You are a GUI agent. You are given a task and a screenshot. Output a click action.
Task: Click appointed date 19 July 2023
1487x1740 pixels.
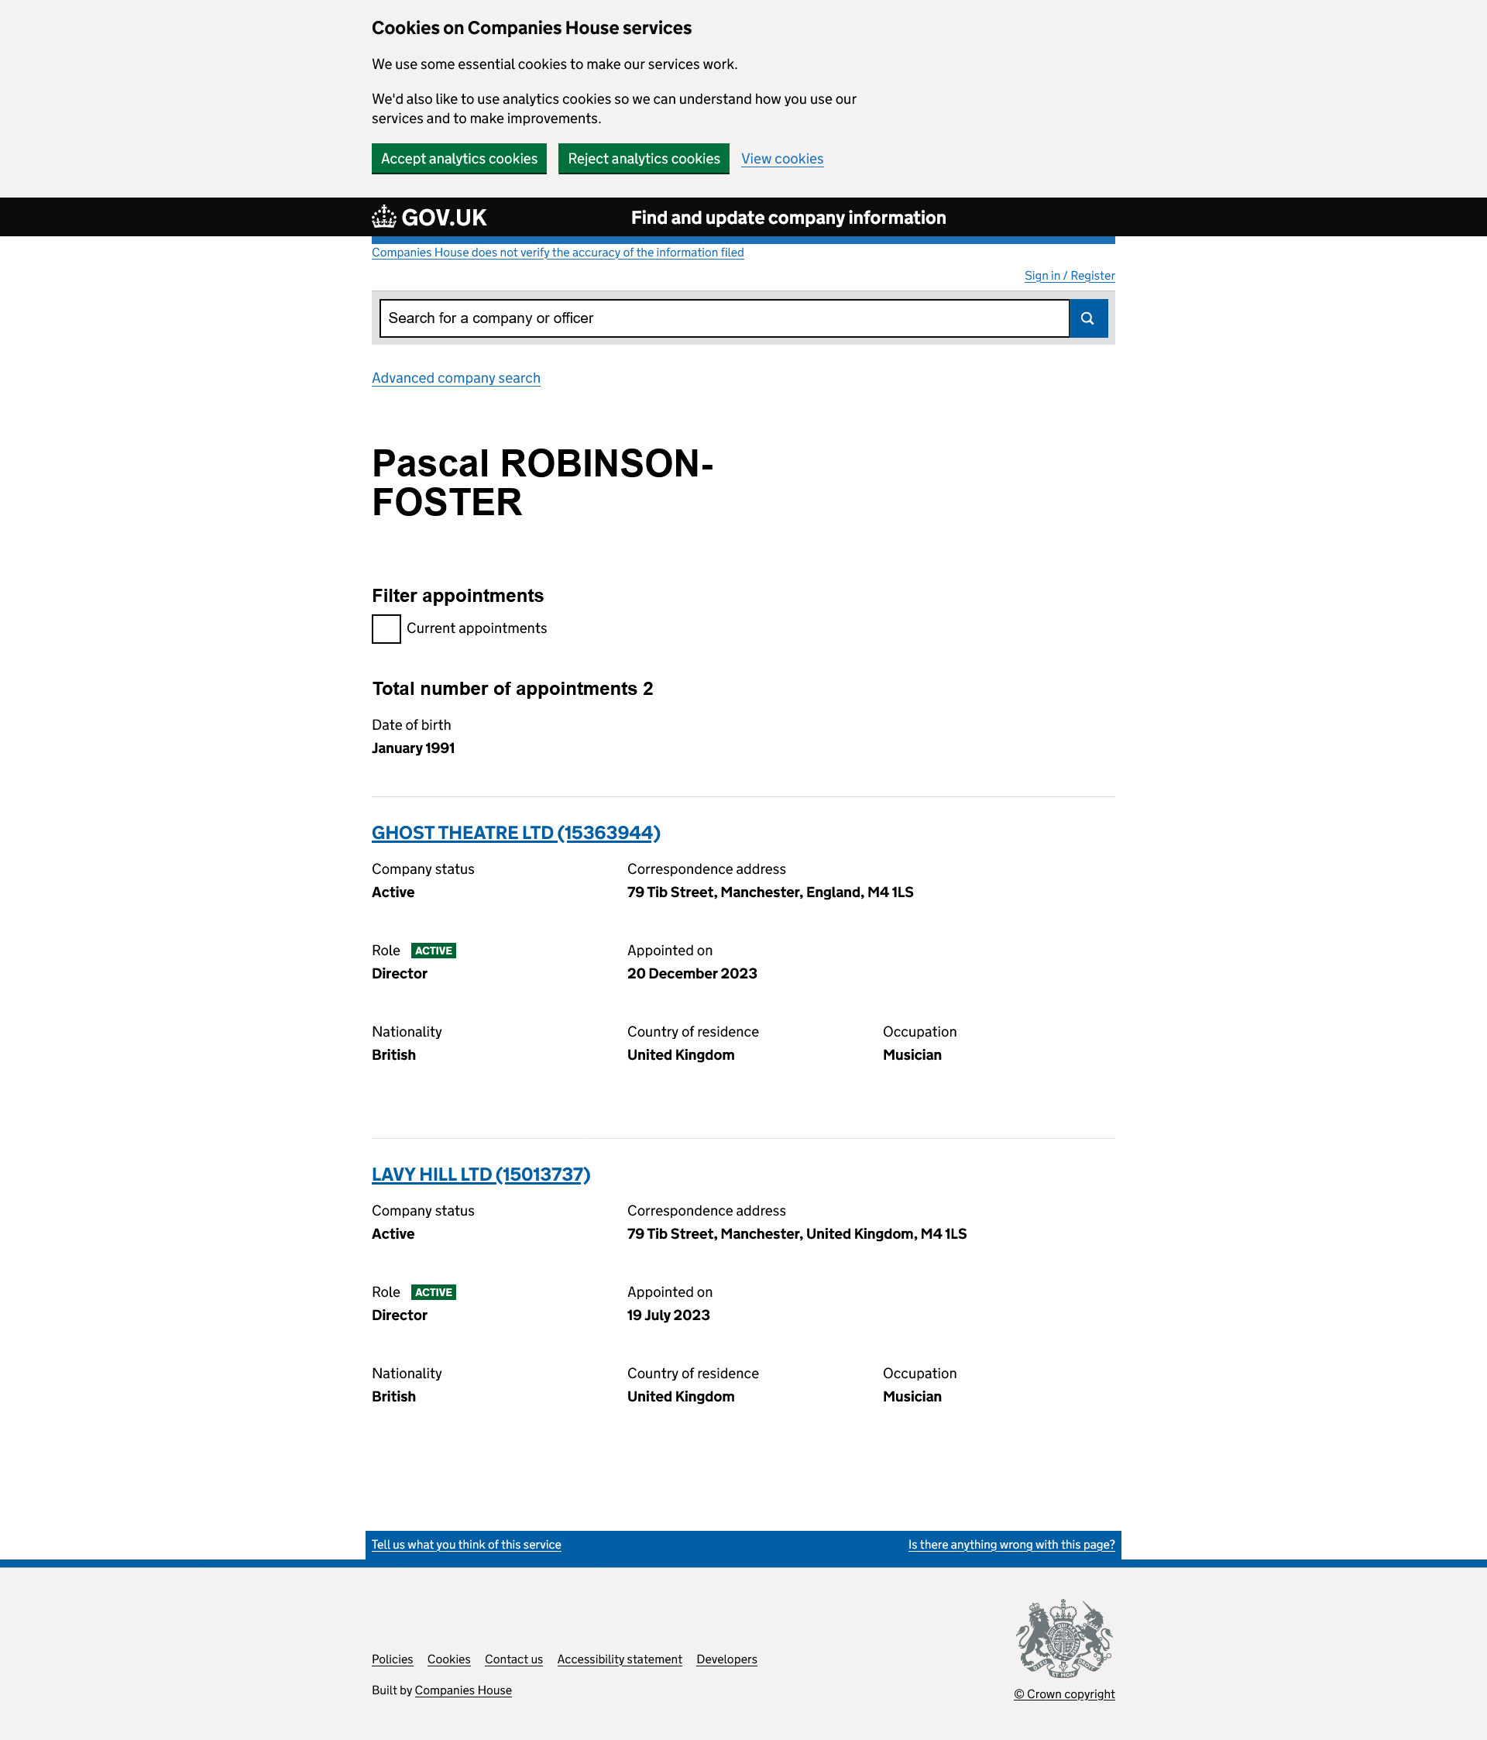coord(668,1315)
